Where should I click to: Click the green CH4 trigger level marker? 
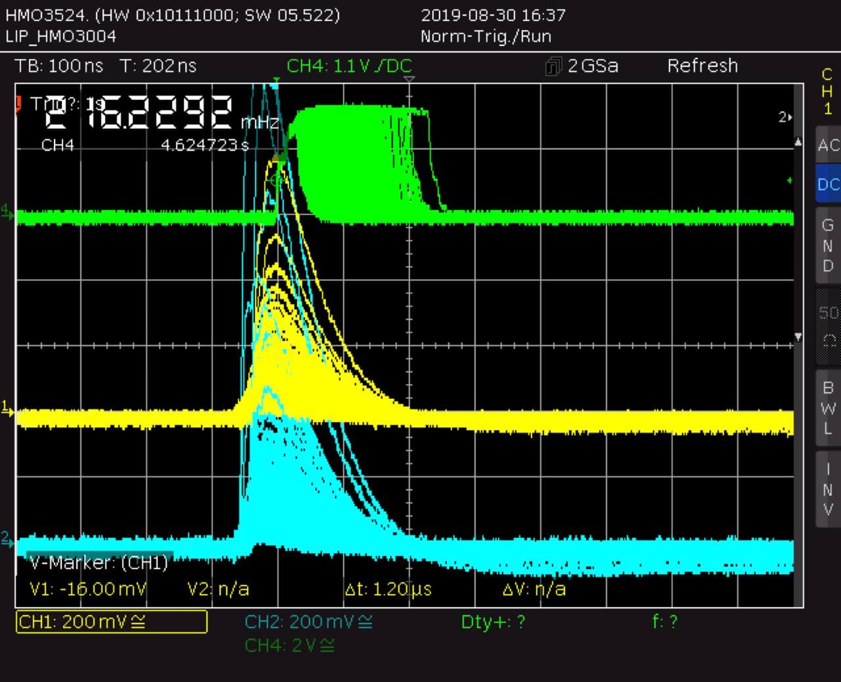click(790, 181)
